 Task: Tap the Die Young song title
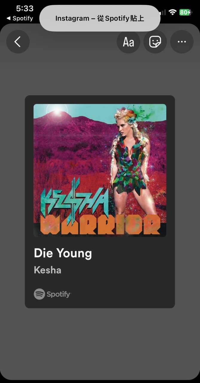point(63,254)
